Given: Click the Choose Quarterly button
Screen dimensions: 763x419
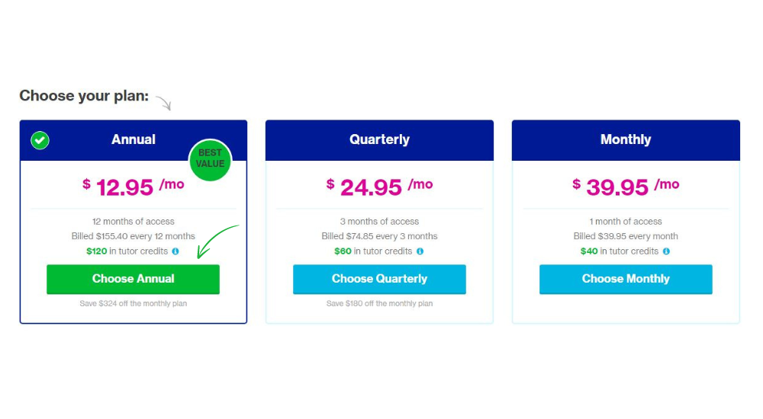Looking at the screenshot, I should (x=379, y=279).
